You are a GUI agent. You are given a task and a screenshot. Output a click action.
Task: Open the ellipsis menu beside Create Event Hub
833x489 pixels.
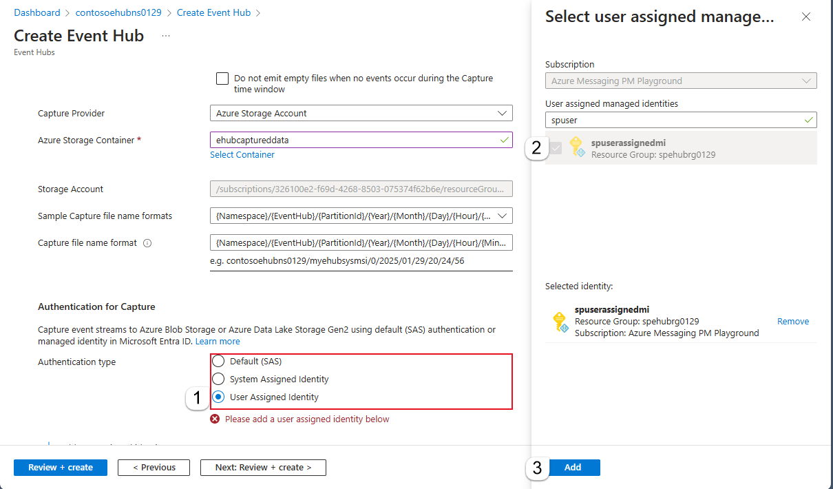[166, 36]
